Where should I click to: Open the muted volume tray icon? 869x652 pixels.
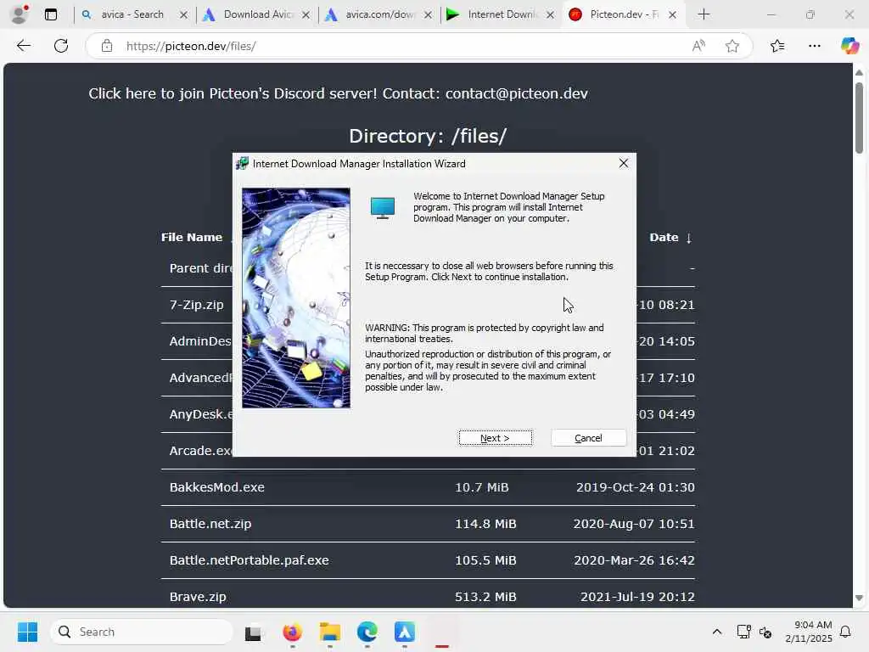point(765,632)
